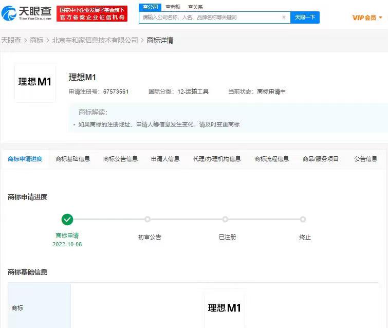Switch to the 公告信息 tab
The image size is (388, 328).
366,159
